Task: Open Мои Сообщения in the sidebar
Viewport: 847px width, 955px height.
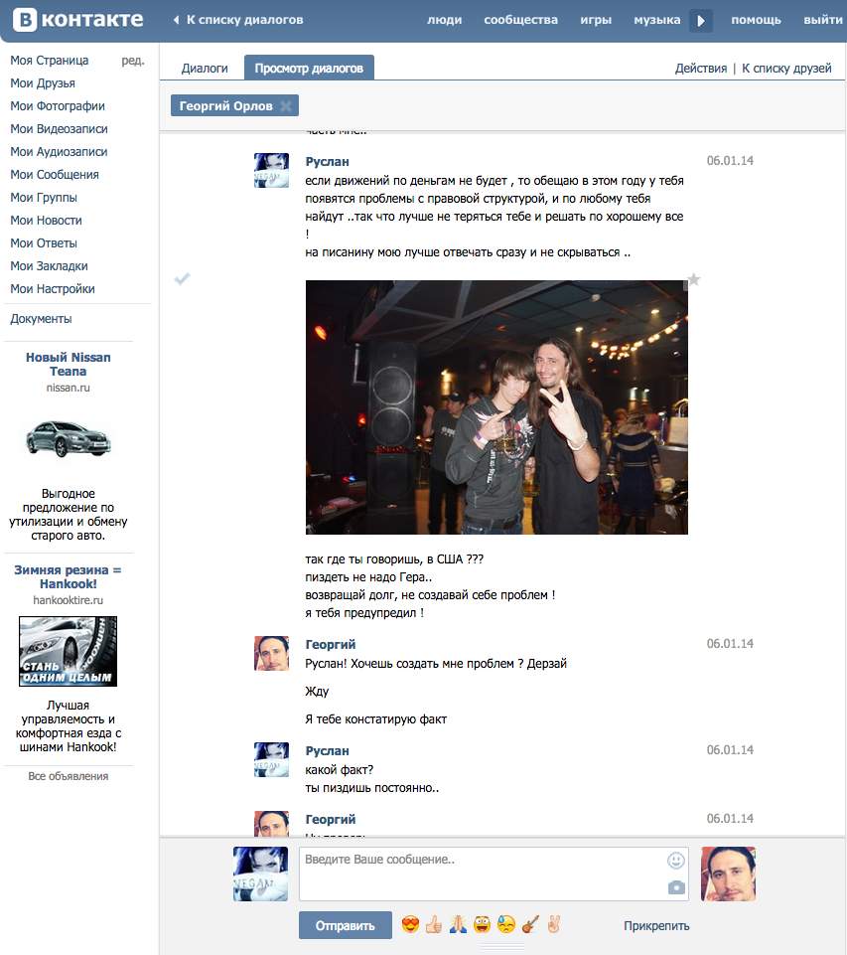Action: click(x=55, y=175)
